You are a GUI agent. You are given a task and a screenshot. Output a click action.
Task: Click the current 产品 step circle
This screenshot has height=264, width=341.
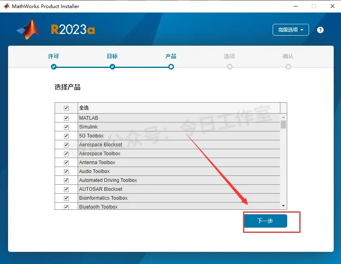point(171,67)
